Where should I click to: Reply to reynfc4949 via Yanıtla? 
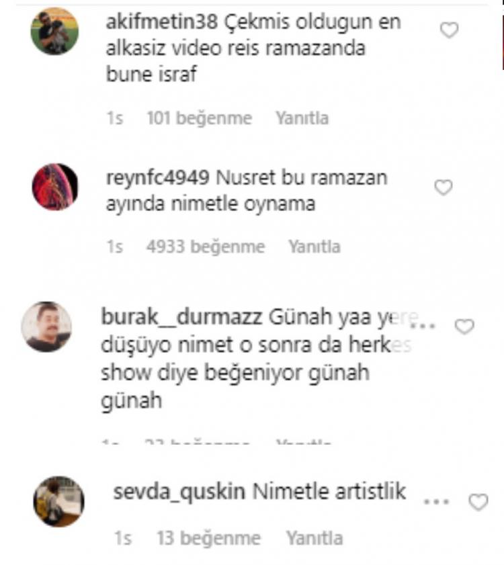click(x=314, y=247)
